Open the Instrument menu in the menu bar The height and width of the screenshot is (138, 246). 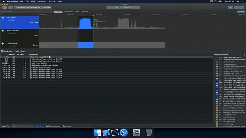pos(42,1)
